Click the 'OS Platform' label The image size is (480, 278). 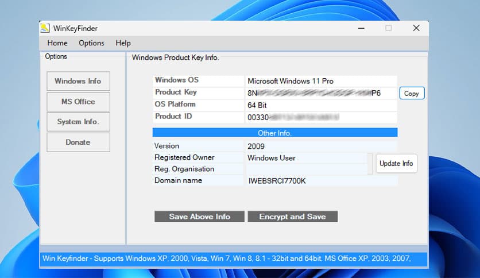175,104
